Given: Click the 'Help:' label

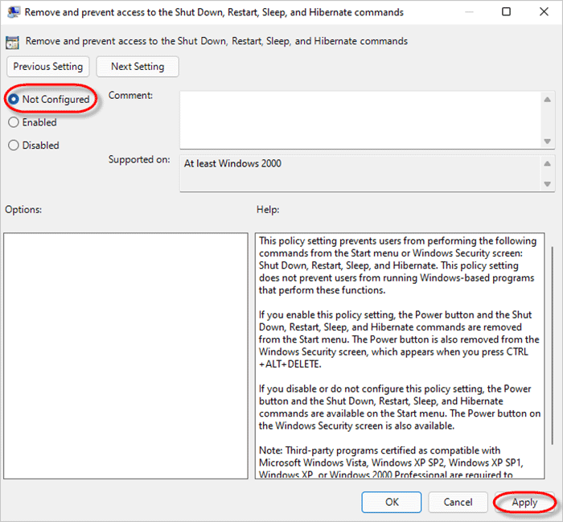Looking at the screenshot, I should pos(268,210).
